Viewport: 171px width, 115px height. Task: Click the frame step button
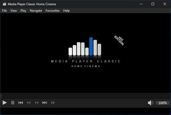[53, 103]
